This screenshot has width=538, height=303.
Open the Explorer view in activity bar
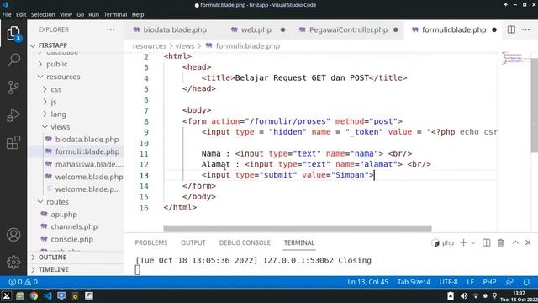[13, 34]
